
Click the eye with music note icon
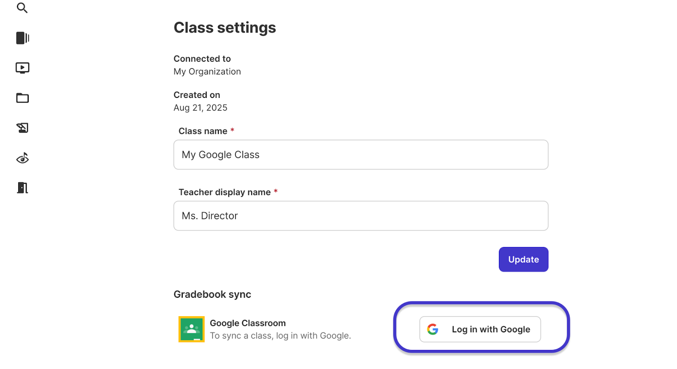(22, 158)
